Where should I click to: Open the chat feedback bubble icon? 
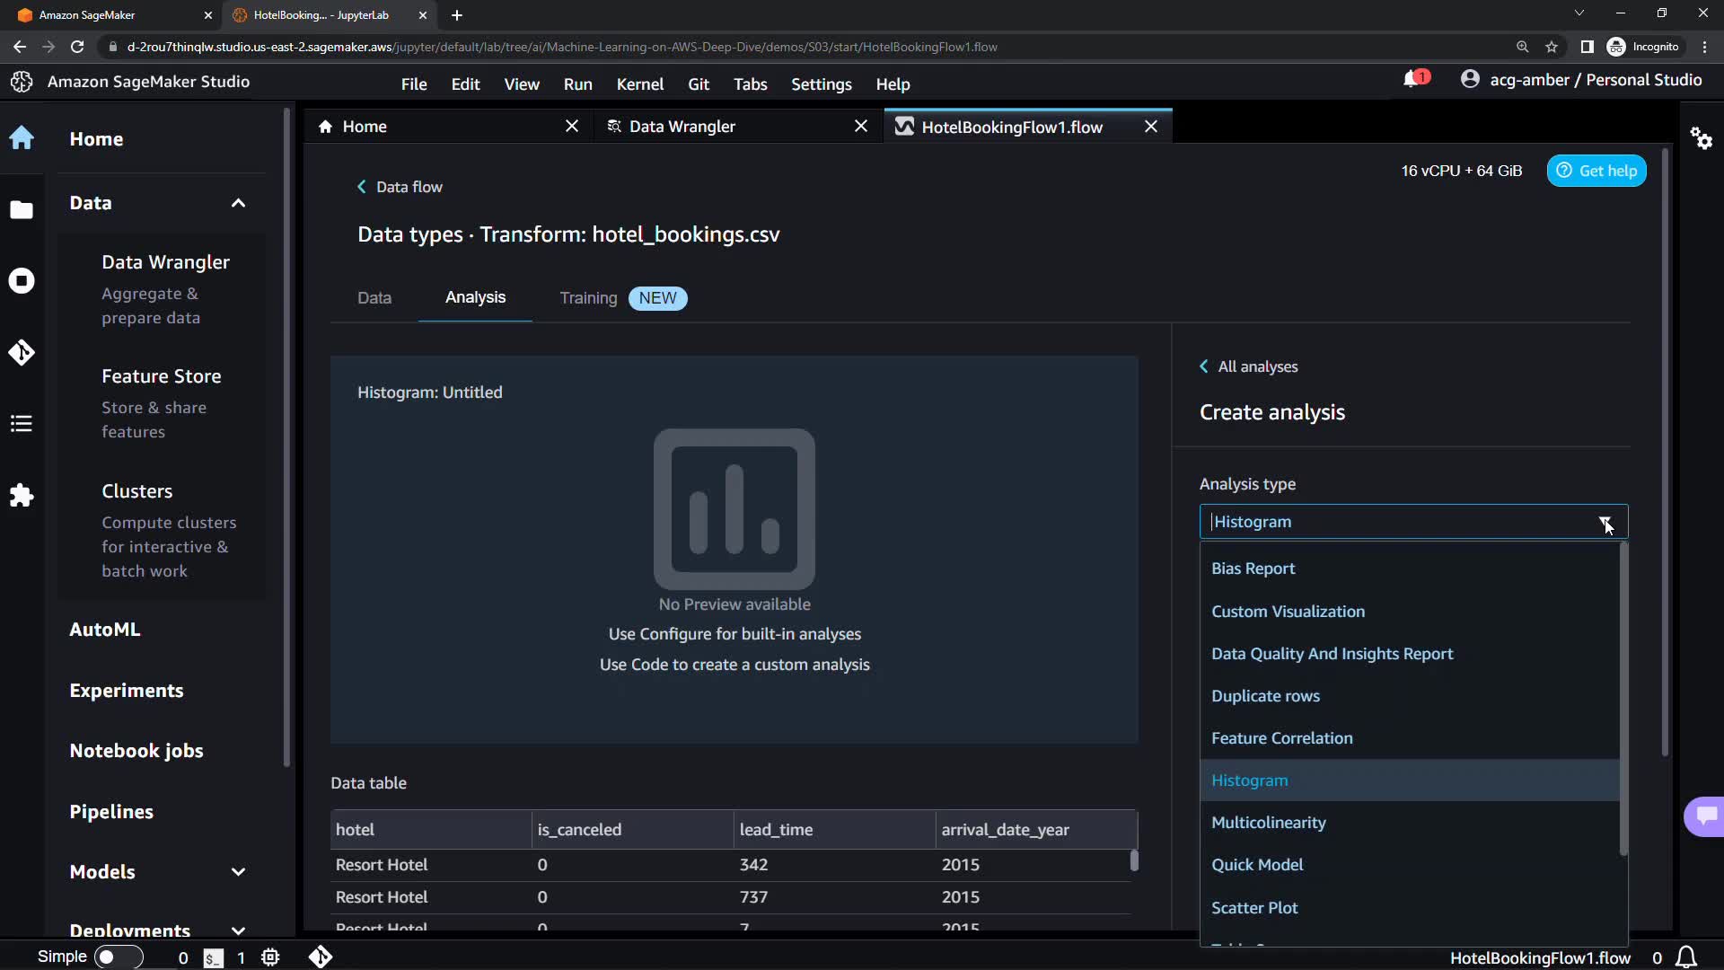point(1706,816)
